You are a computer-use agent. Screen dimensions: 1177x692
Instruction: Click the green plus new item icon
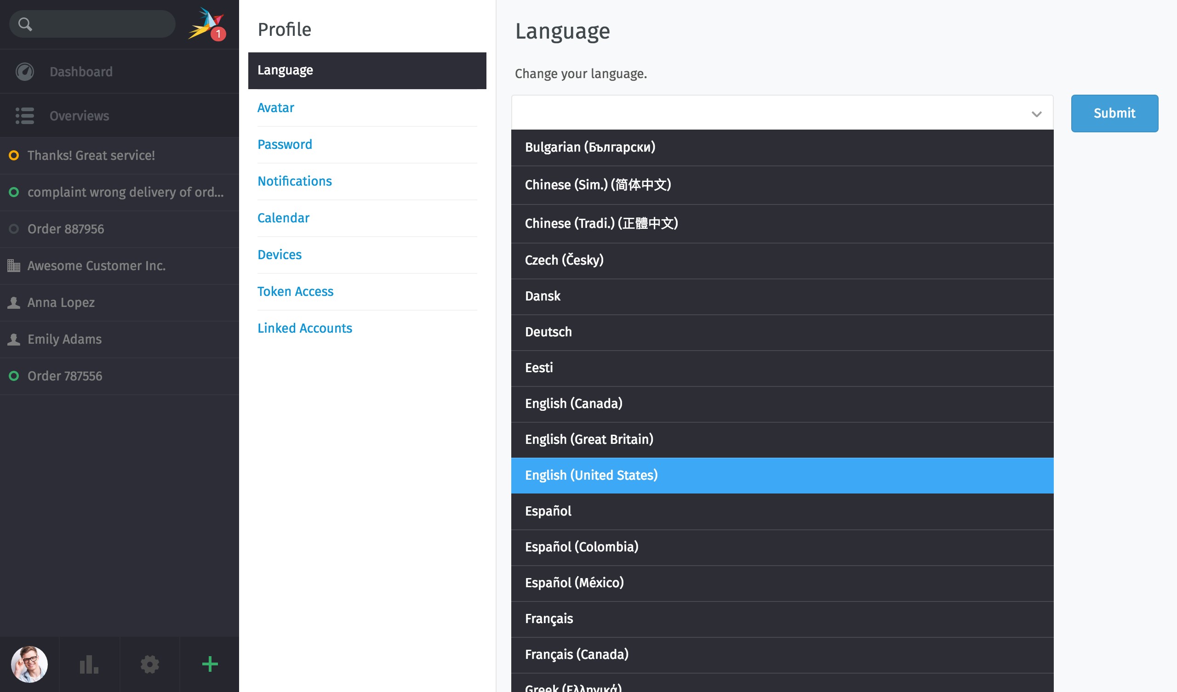click(x=210, y=664)
